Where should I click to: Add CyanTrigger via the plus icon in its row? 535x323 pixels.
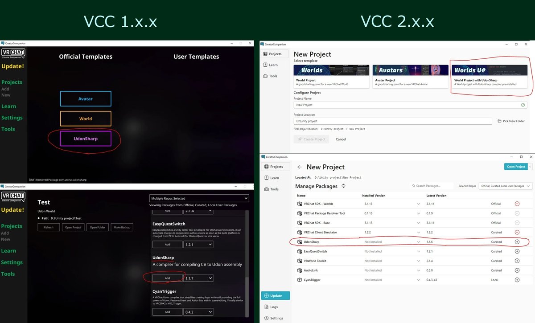click(x=517, y=280)
